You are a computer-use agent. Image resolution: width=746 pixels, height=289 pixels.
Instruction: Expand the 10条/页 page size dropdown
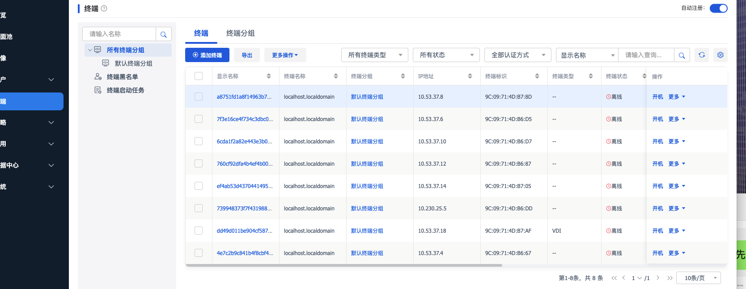point(698,278)
